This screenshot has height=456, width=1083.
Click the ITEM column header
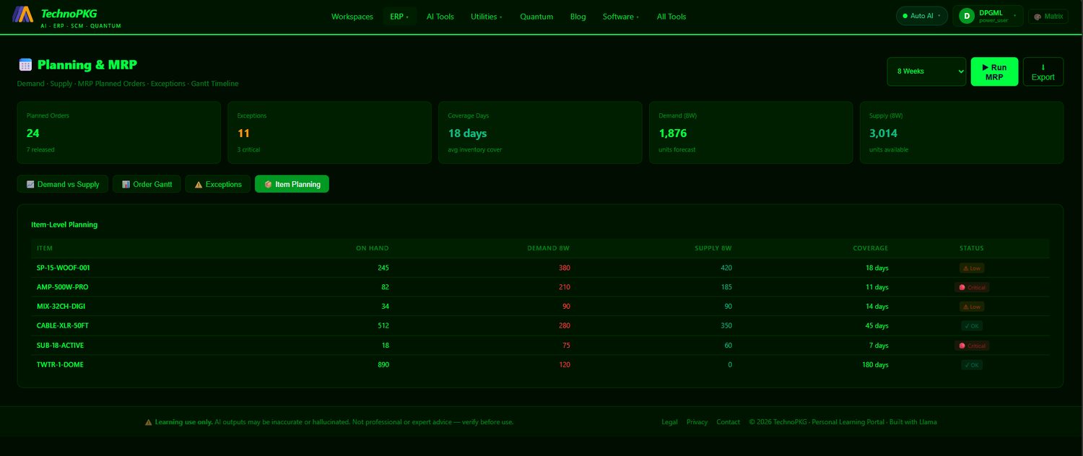click(45, 248)
